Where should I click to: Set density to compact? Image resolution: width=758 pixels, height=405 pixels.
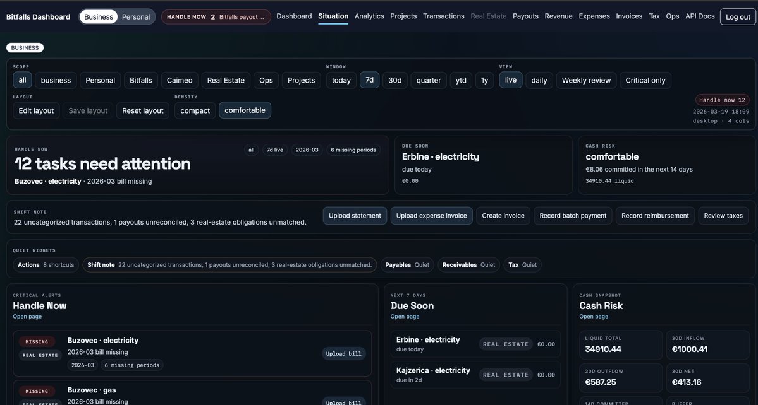click(x=195, y=110)
